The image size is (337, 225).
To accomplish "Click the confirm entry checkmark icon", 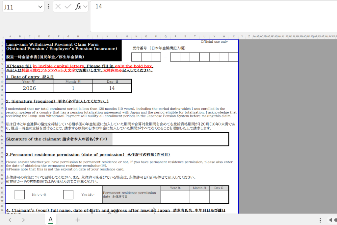I will pos(68,7).
